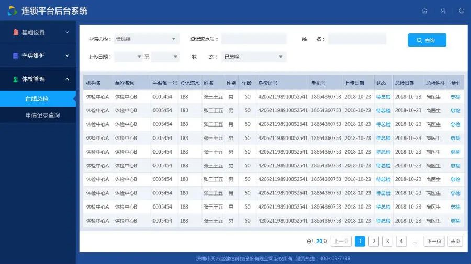Go to page 2 in pagination

click(374, 241)
